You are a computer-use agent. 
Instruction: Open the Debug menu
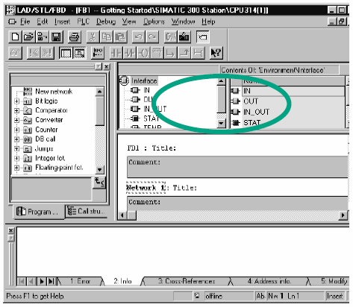(106, 22)
